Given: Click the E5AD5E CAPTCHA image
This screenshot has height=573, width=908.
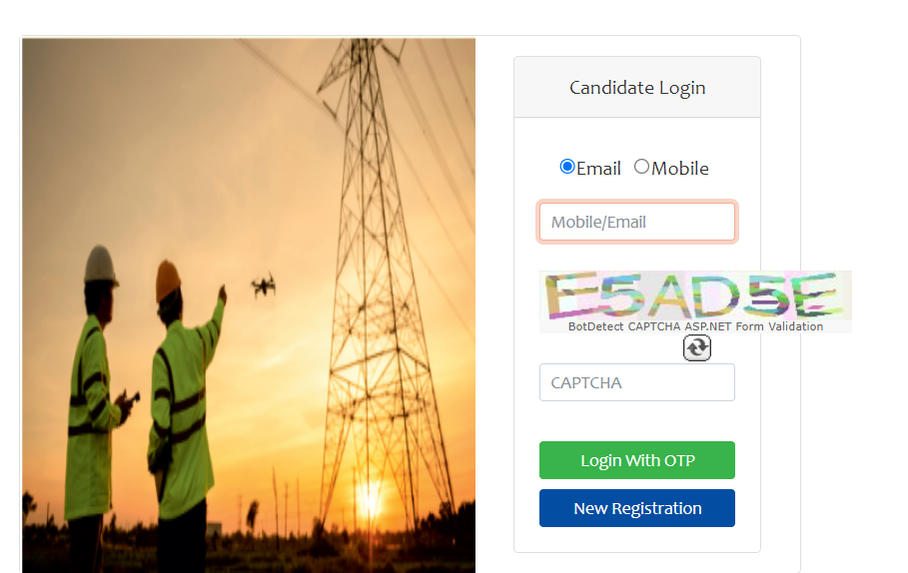Looking at the screenshot, I should point(695,295).
